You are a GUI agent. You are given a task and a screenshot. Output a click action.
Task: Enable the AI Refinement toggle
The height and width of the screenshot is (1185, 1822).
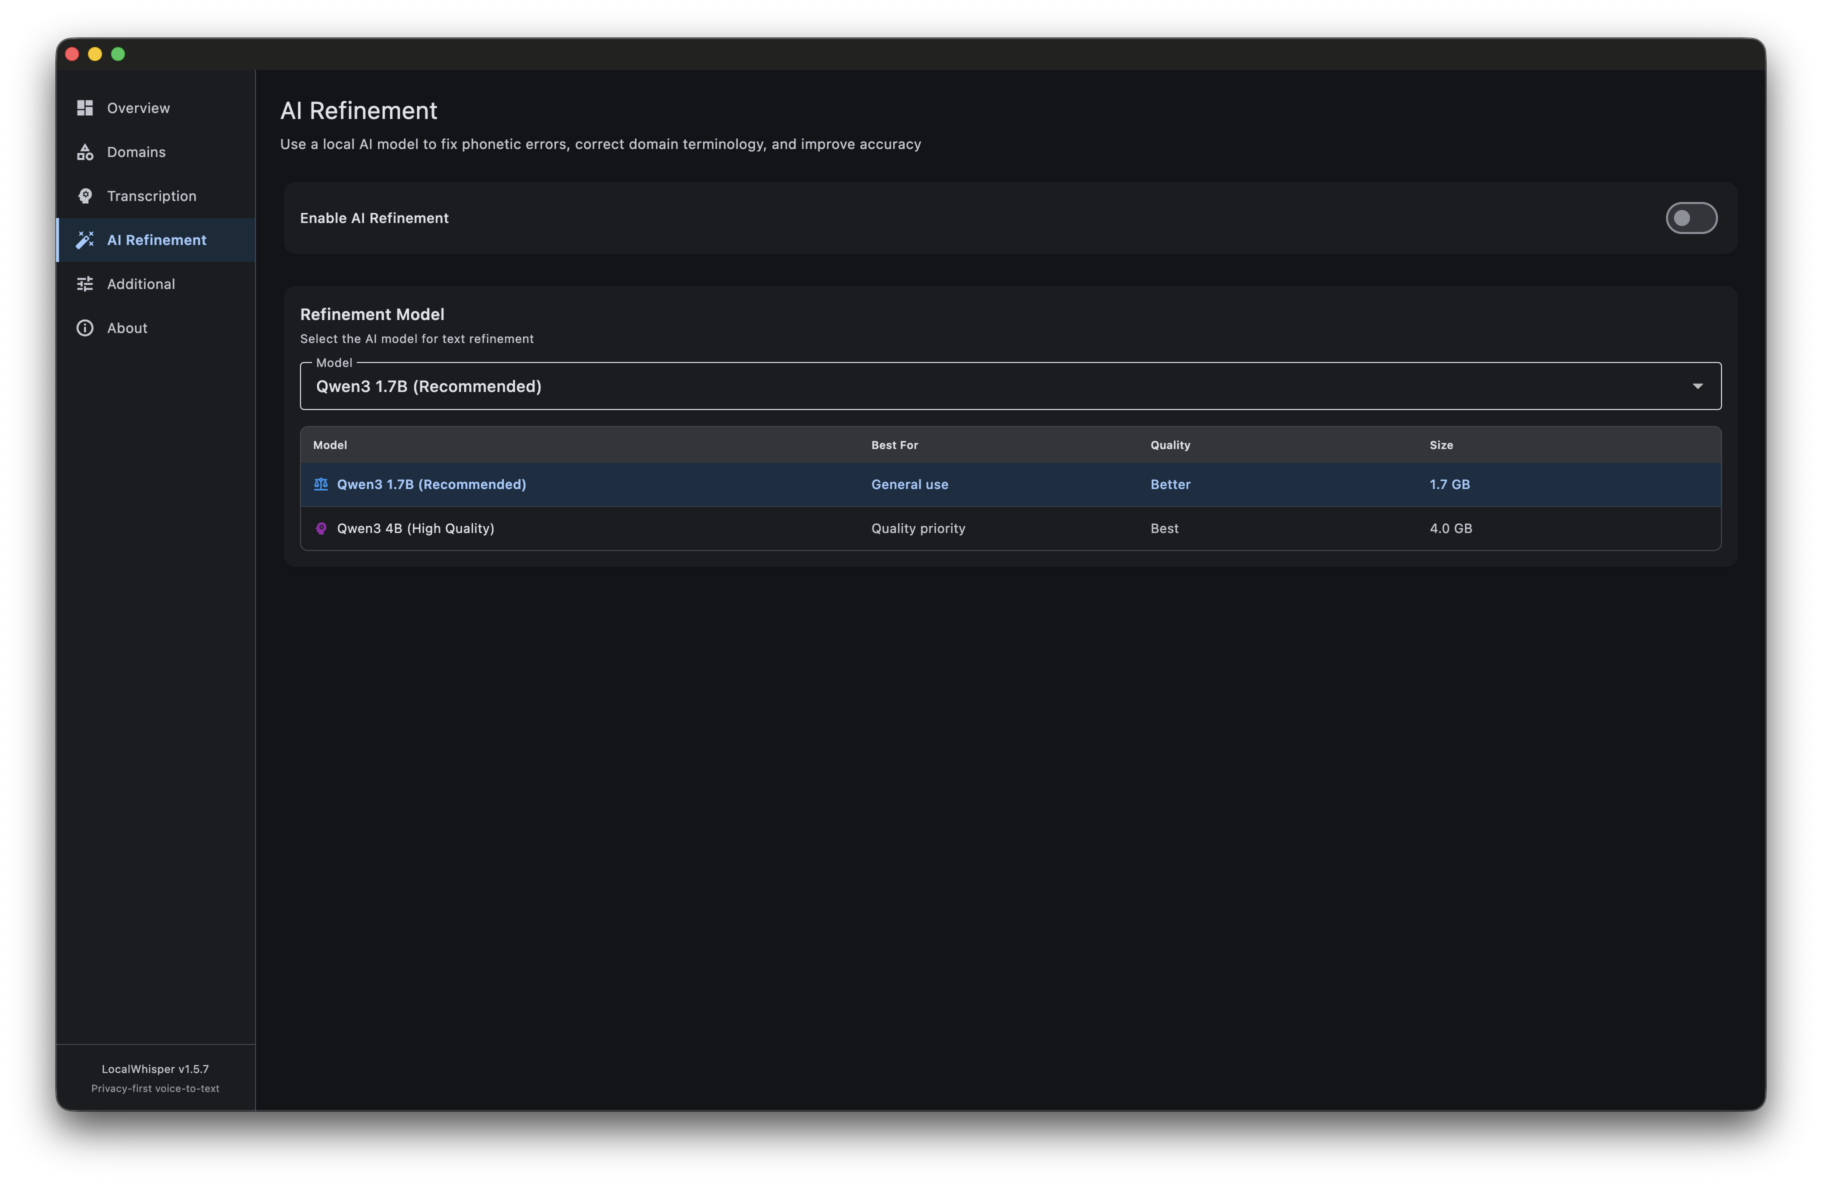pyautogui.click(x=1692, y=218)
